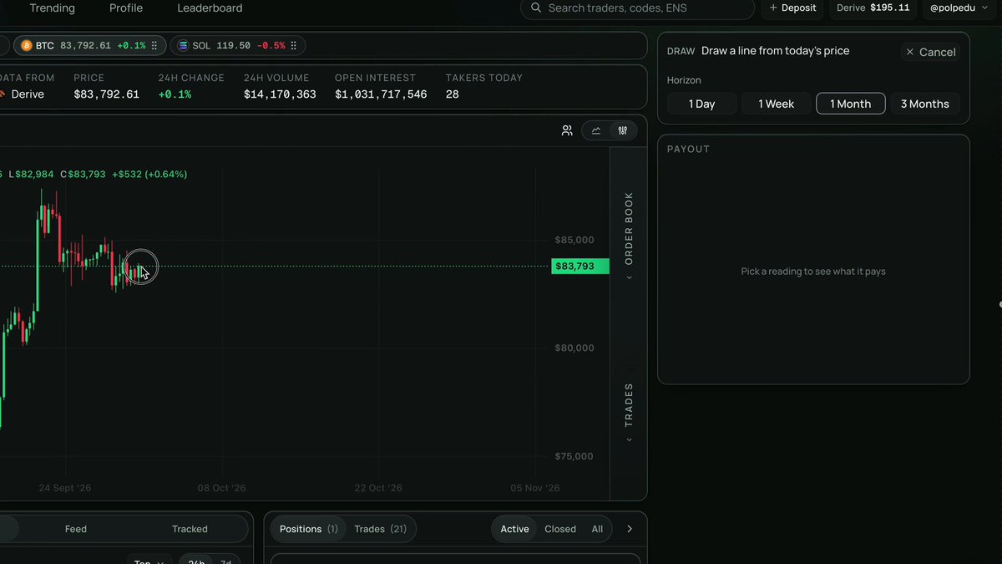1002x564 pixels.
Task: Click the X icon on the Cancel button
Action: [x=910, y=52]
